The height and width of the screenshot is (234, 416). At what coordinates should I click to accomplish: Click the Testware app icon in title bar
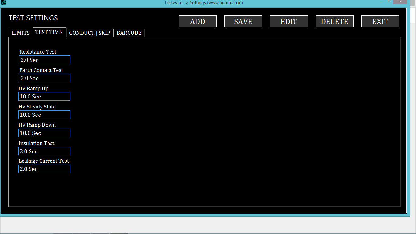(4, 3)
